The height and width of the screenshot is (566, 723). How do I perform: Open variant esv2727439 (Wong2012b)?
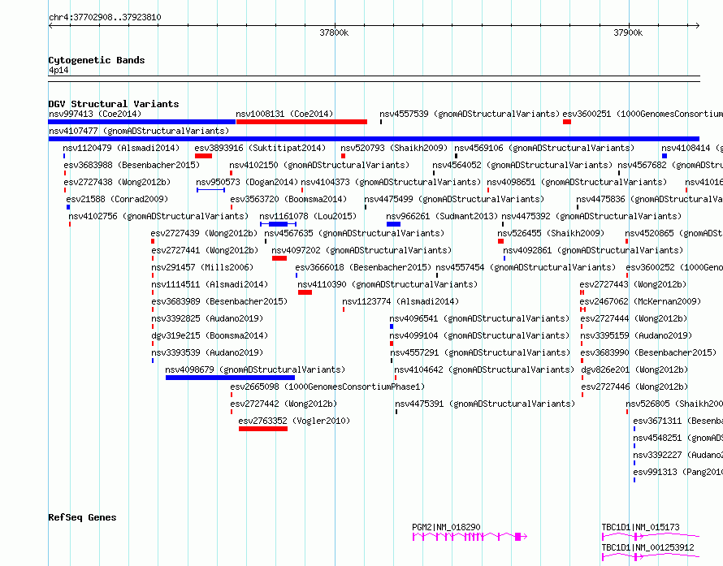pos(204,233)
